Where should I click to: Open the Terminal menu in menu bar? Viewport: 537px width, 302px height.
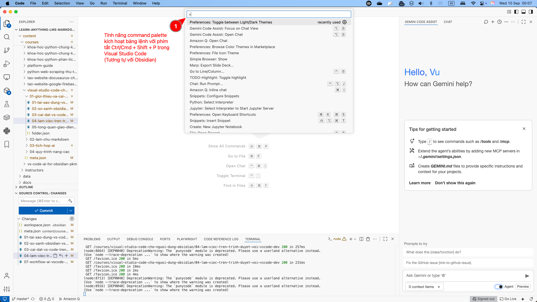tap(120, 3)
